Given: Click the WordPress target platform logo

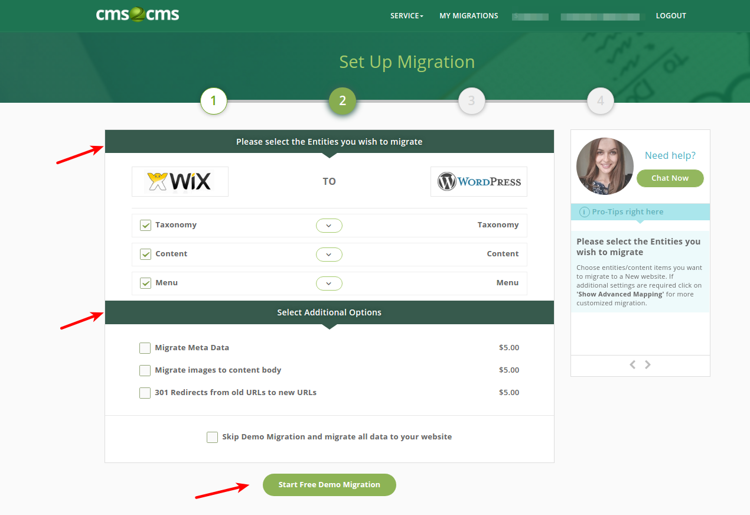Looking at the screenshot, I should pyautogui.click(x=479, y=181).
